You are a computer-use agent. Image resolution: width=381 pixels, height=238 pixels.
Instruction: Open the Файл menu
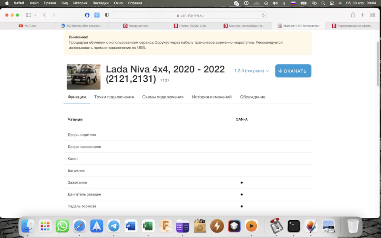tap(34, 3)
